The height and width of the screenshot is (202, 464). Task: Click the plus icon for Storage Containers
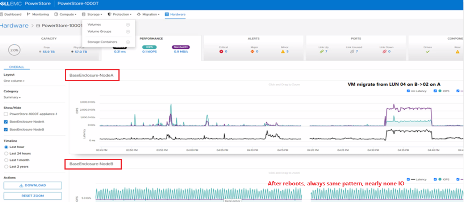[x=128, y=42]
